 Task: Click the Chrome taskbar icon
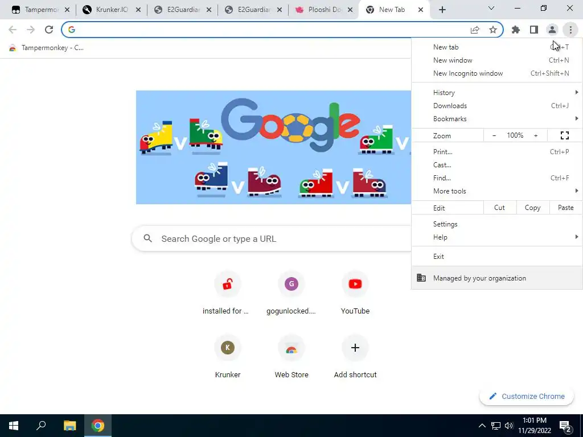pyautogui.click(x=98, y=426)
